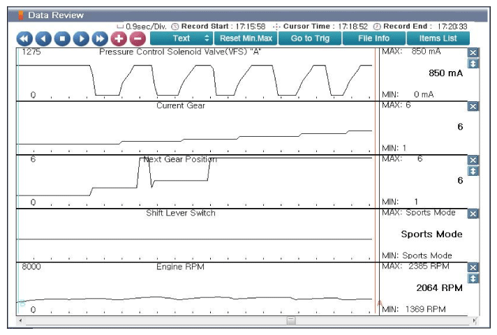Toggle scale arrows for Engine RPM graph
The height and width of the screenshot is (335, 497).
[473, 278]
